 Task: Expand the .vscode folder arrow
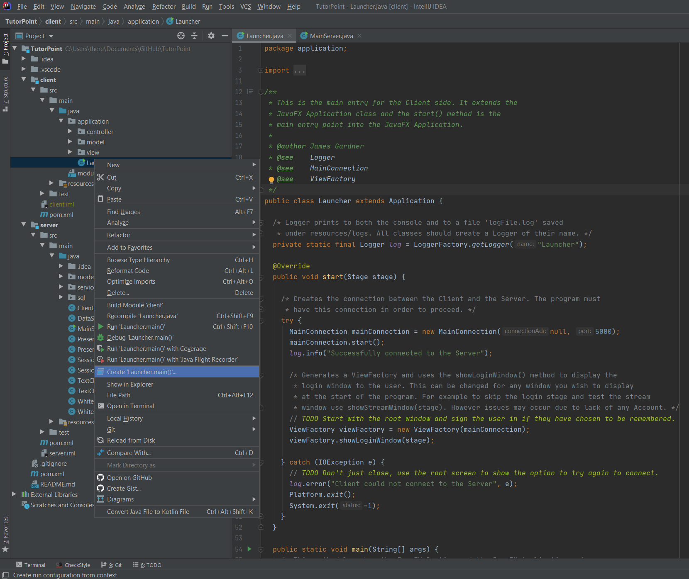[x=24, y=69]
